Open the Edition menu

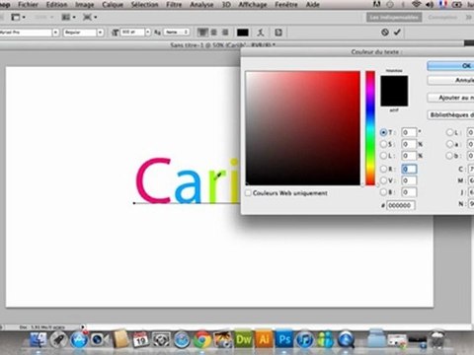pos(56,5)
